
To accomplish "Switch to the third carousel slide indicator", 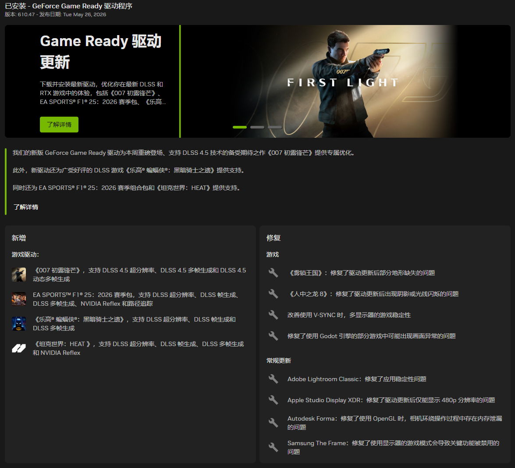I will [274, 127].
